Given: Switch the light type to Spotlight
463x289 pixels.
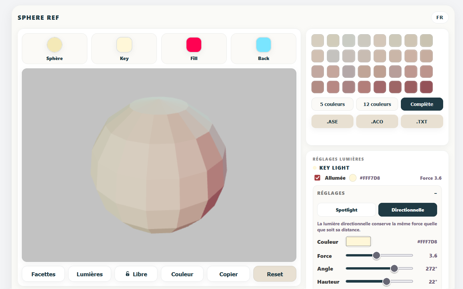Looking at the screenshot, I should tap(346, 210).
